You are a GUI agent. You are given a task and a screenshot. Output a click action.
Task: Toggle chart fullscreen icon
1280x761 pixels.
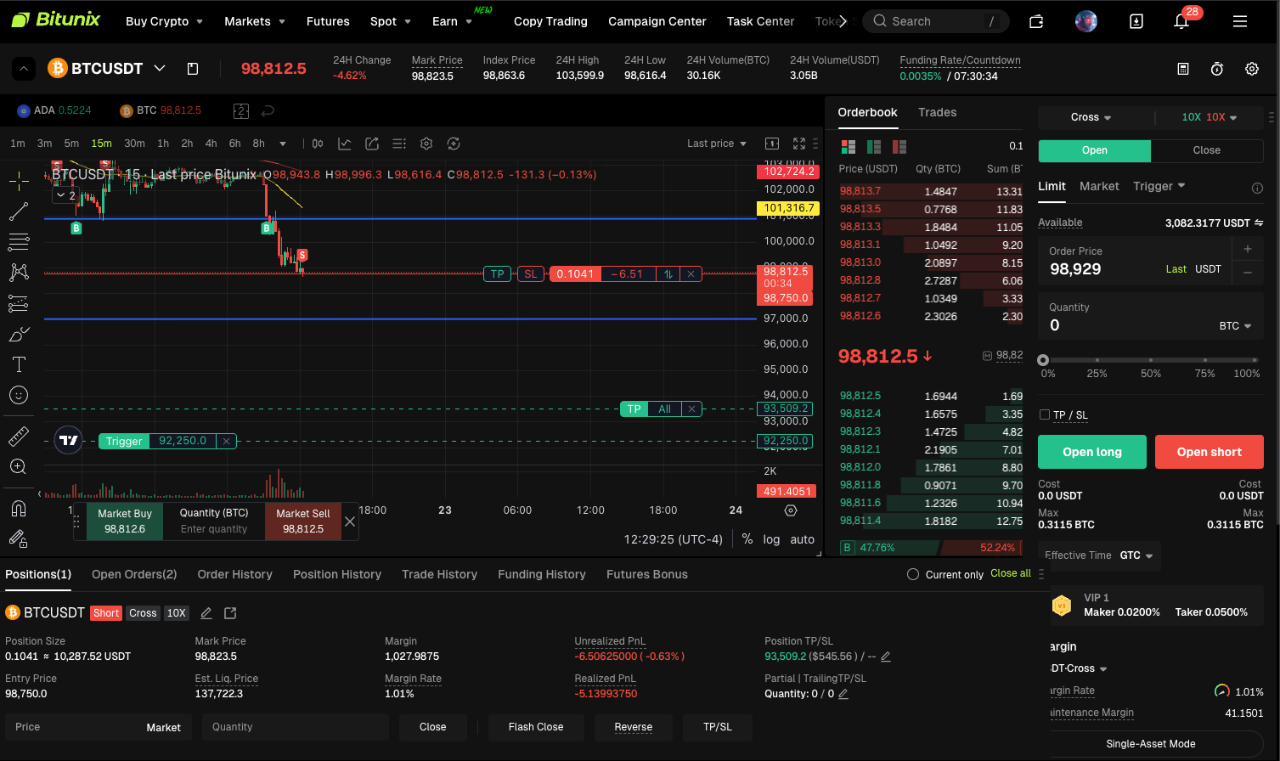799,144
